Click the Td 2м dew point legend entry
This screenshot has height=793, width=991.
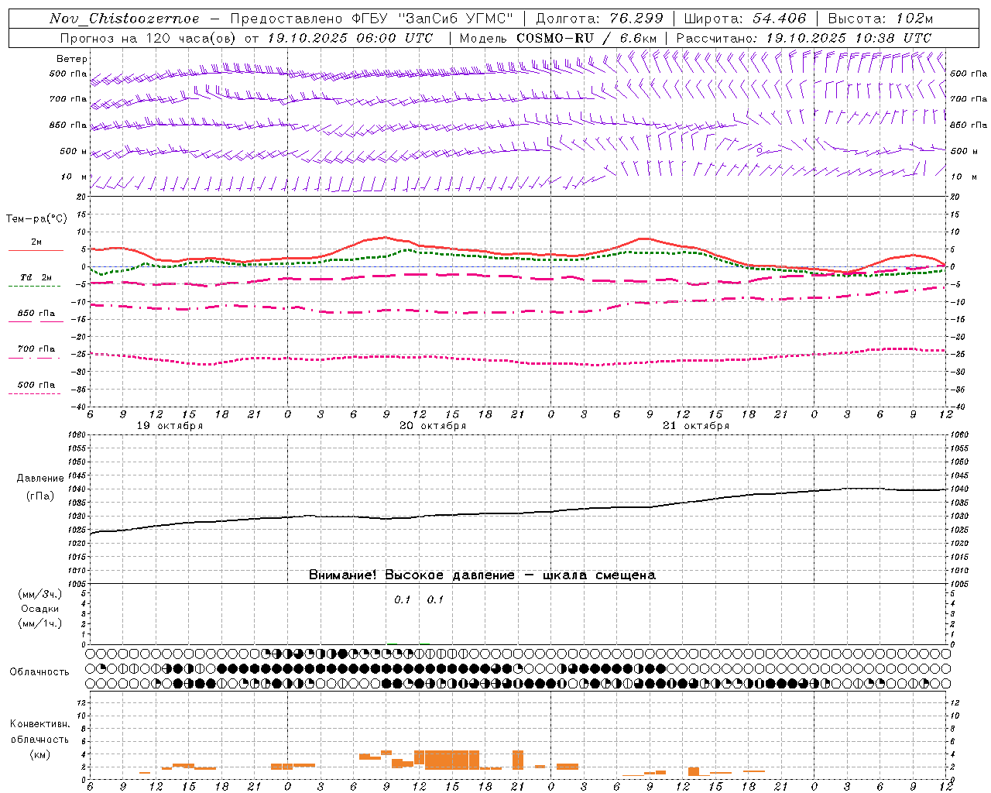pyautogui.click(x=36, y=277)
